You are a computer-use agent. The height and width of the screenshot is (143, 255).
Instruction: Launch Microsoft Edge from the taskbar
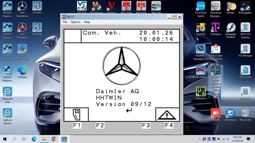coord(34,139)
